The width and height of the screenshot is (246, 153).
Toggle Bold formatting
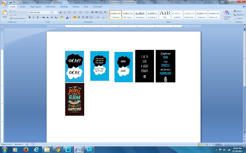coord(30,17)
